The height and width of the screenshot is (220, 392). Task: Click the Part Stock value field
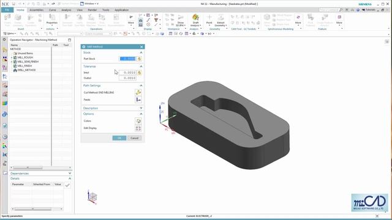click(127, 59)
